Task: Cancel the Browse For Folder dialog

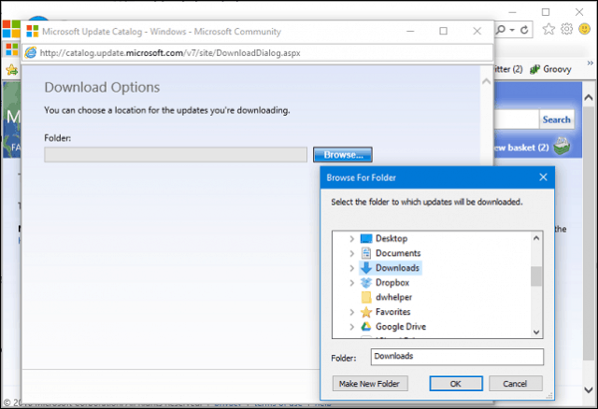Action: click(x=515, y=384)
